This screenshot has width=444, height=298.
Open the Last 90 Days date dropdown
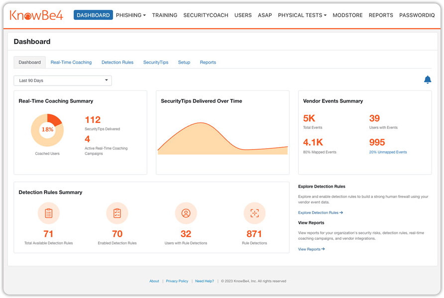click(63, 81)
